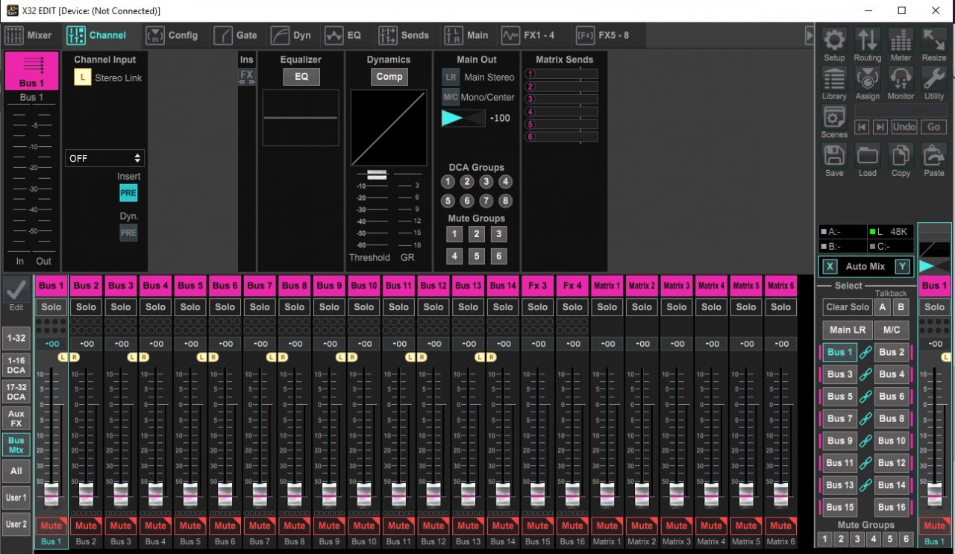Open the Utility wrench icon
This screenshot has width=955, height=554.
[x=933, y=78]
